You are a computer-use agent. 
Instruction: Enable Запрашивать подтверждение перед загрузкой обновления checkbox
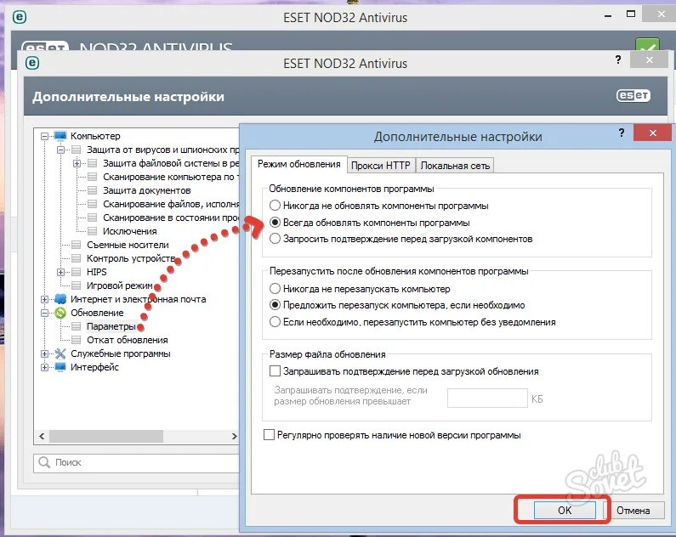click(x=275, y=371)
